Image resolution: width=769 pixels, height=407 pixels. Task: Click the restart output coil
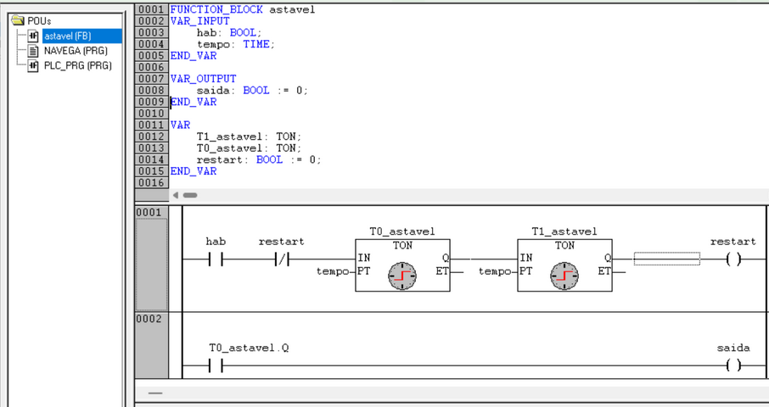coord(733,259)
